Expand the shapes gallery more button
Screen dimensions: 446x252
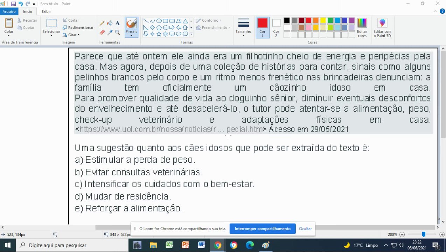(191, 34)
